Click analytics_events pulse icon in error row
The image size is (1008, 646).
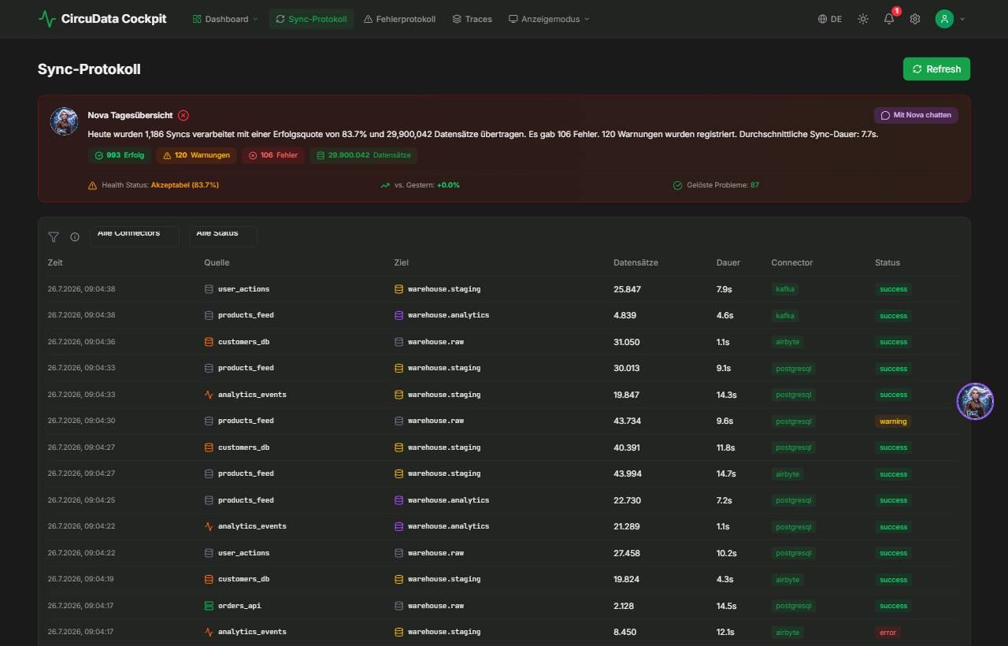209,632
